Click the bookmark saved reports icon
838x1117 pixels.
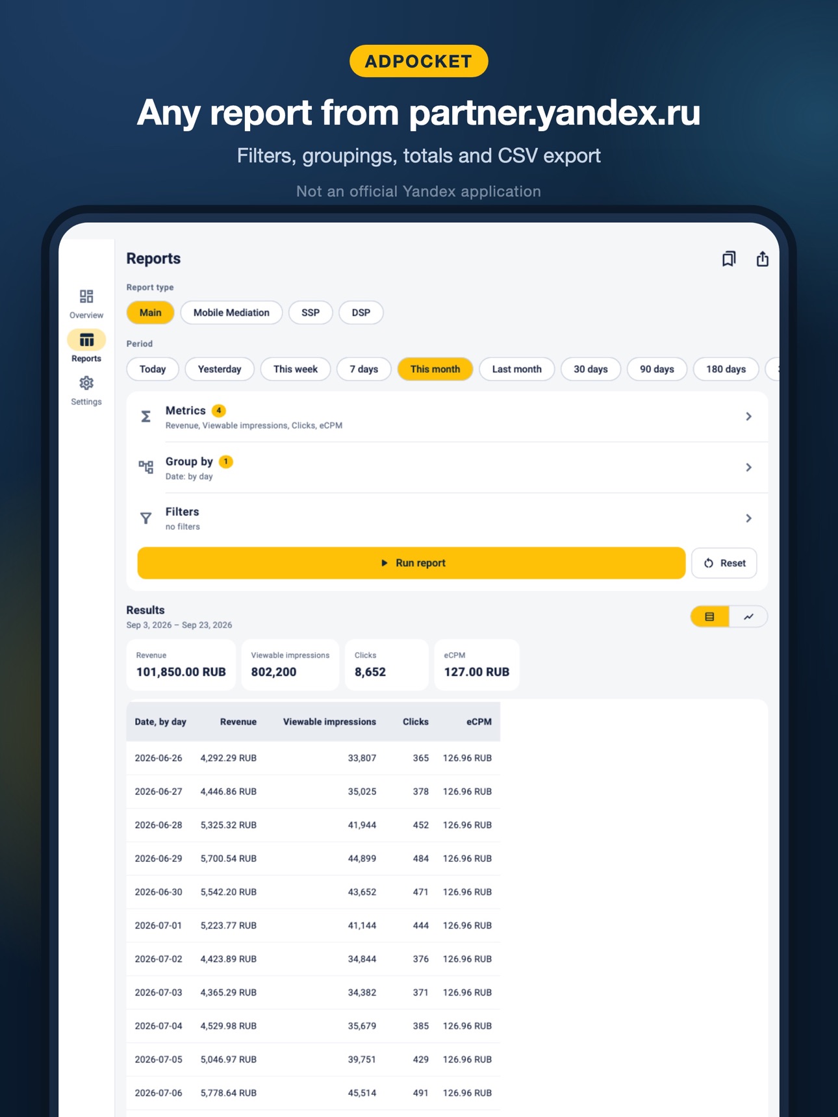click(x=729, y=259)
